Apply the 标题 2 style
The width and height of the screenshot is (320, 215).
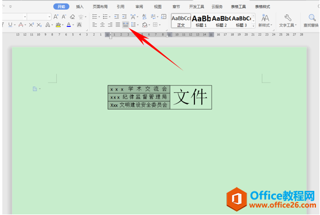pyautogui.click(x=221, y=21)
